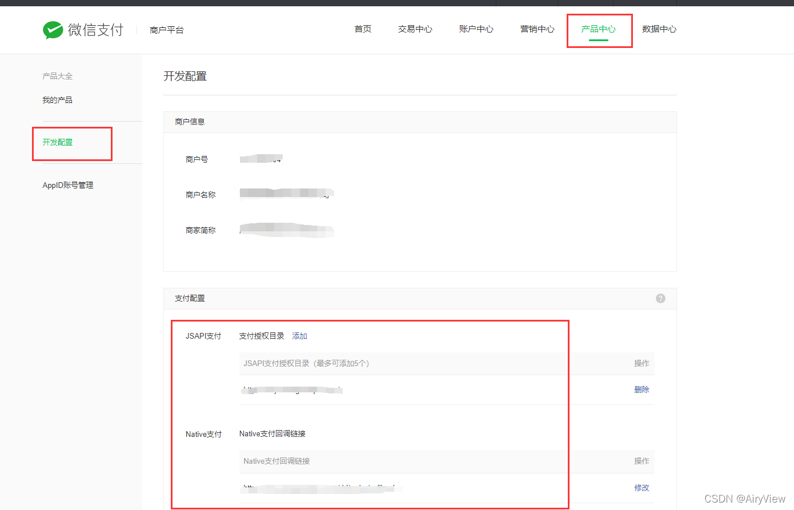The image size is (794, 510).
Task: Click the 产品大全 sidebar heading
Action: coord(57,76)
